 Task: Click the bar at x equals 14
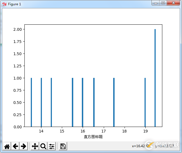(x=41, y=102)
